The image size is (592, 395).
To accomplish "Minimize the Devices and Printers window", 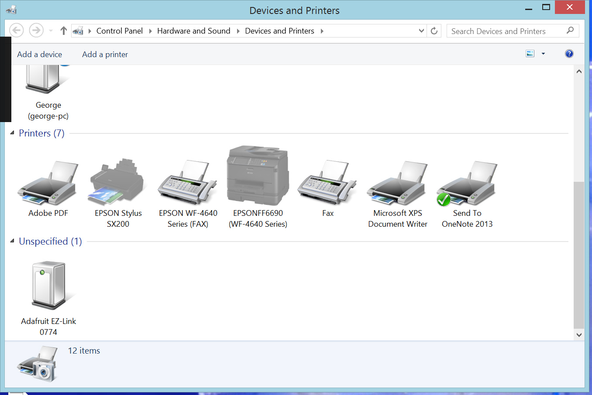I will (x=528, y=8).
